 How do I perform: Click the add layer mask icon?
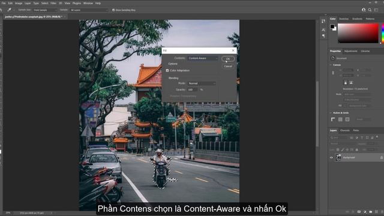pyautogui.click(x=359, y=212)
